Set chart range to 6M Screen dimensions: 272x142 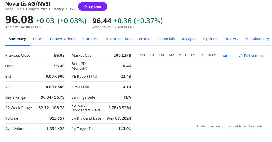(x=171, y=55)
